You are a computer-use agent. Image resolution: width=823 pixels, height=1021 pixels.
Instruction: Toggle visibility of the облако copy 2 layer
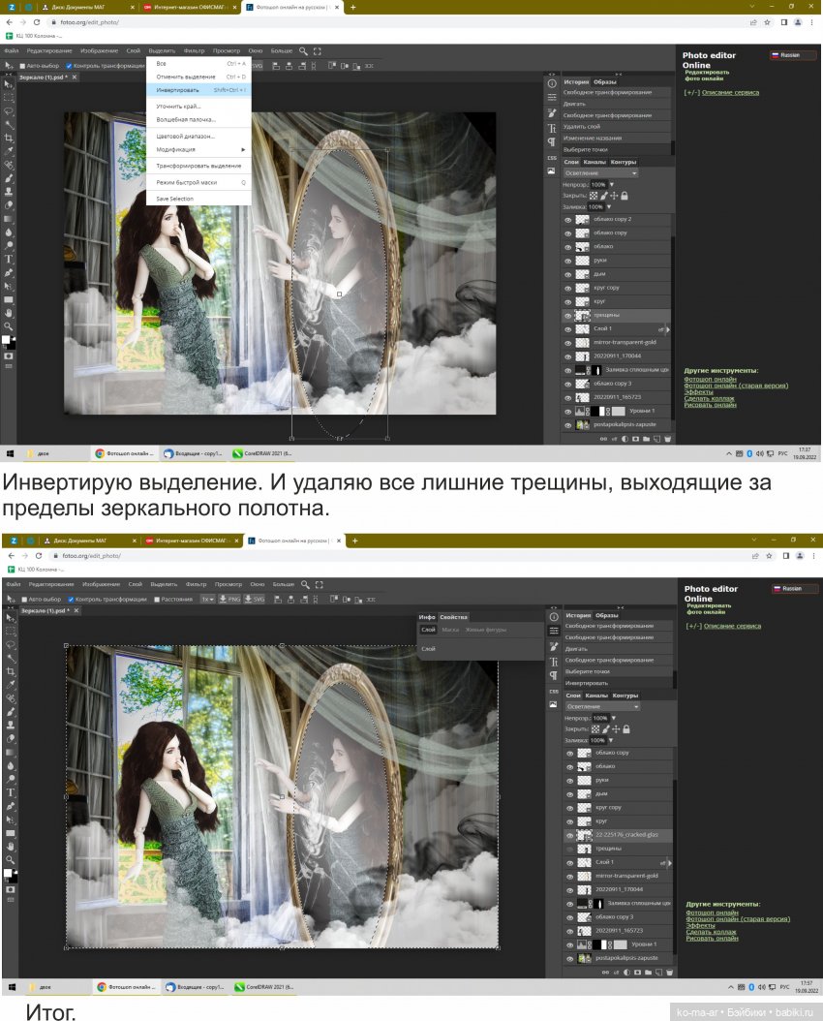(x=567, y=218)
